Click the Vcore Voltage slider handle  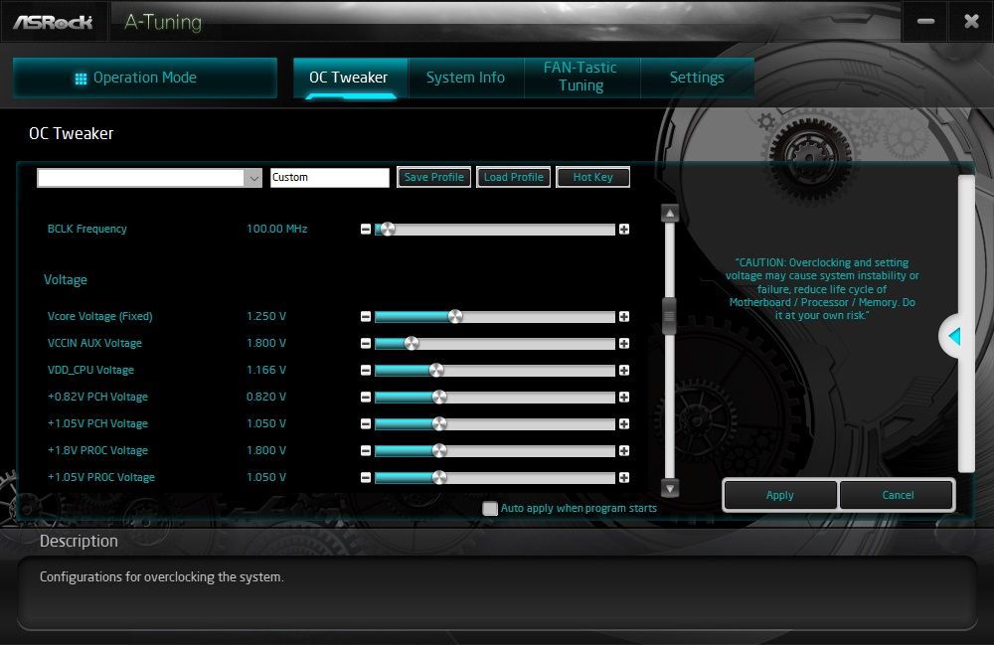tap(455, 316)
